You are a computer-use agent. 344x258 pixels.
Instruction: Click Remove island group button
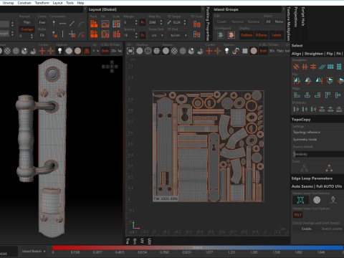click(x=237, y=21)
